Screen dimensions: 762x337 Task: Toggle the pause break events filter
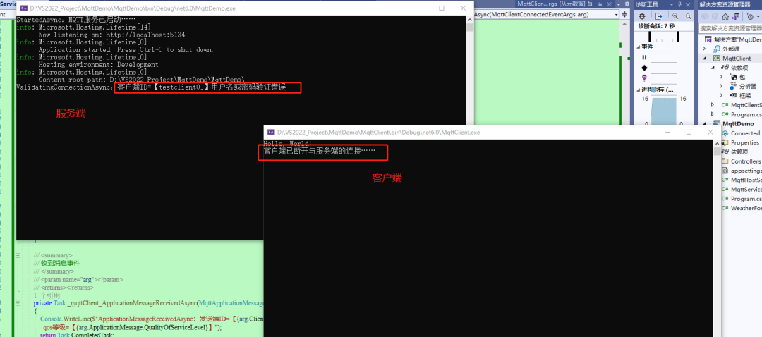(644, 57)
